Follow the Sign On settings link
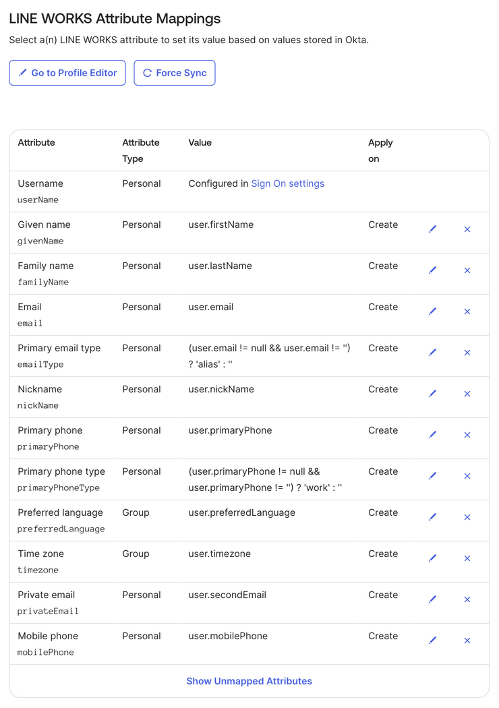Viewport: 499px width, 708px height. 288,183
